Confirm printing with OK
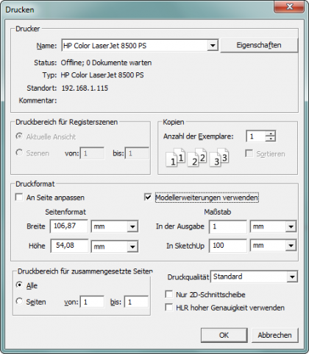Viewport: 309px width, 354px height. click(224, 335)
